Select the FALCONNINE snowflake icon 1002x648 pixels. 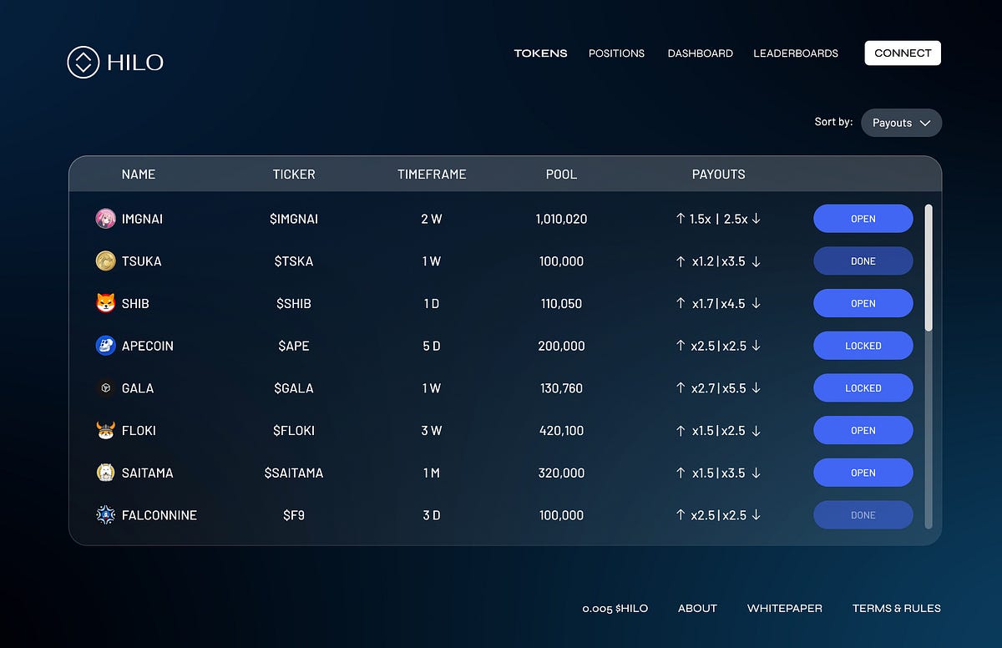[104, 514]
